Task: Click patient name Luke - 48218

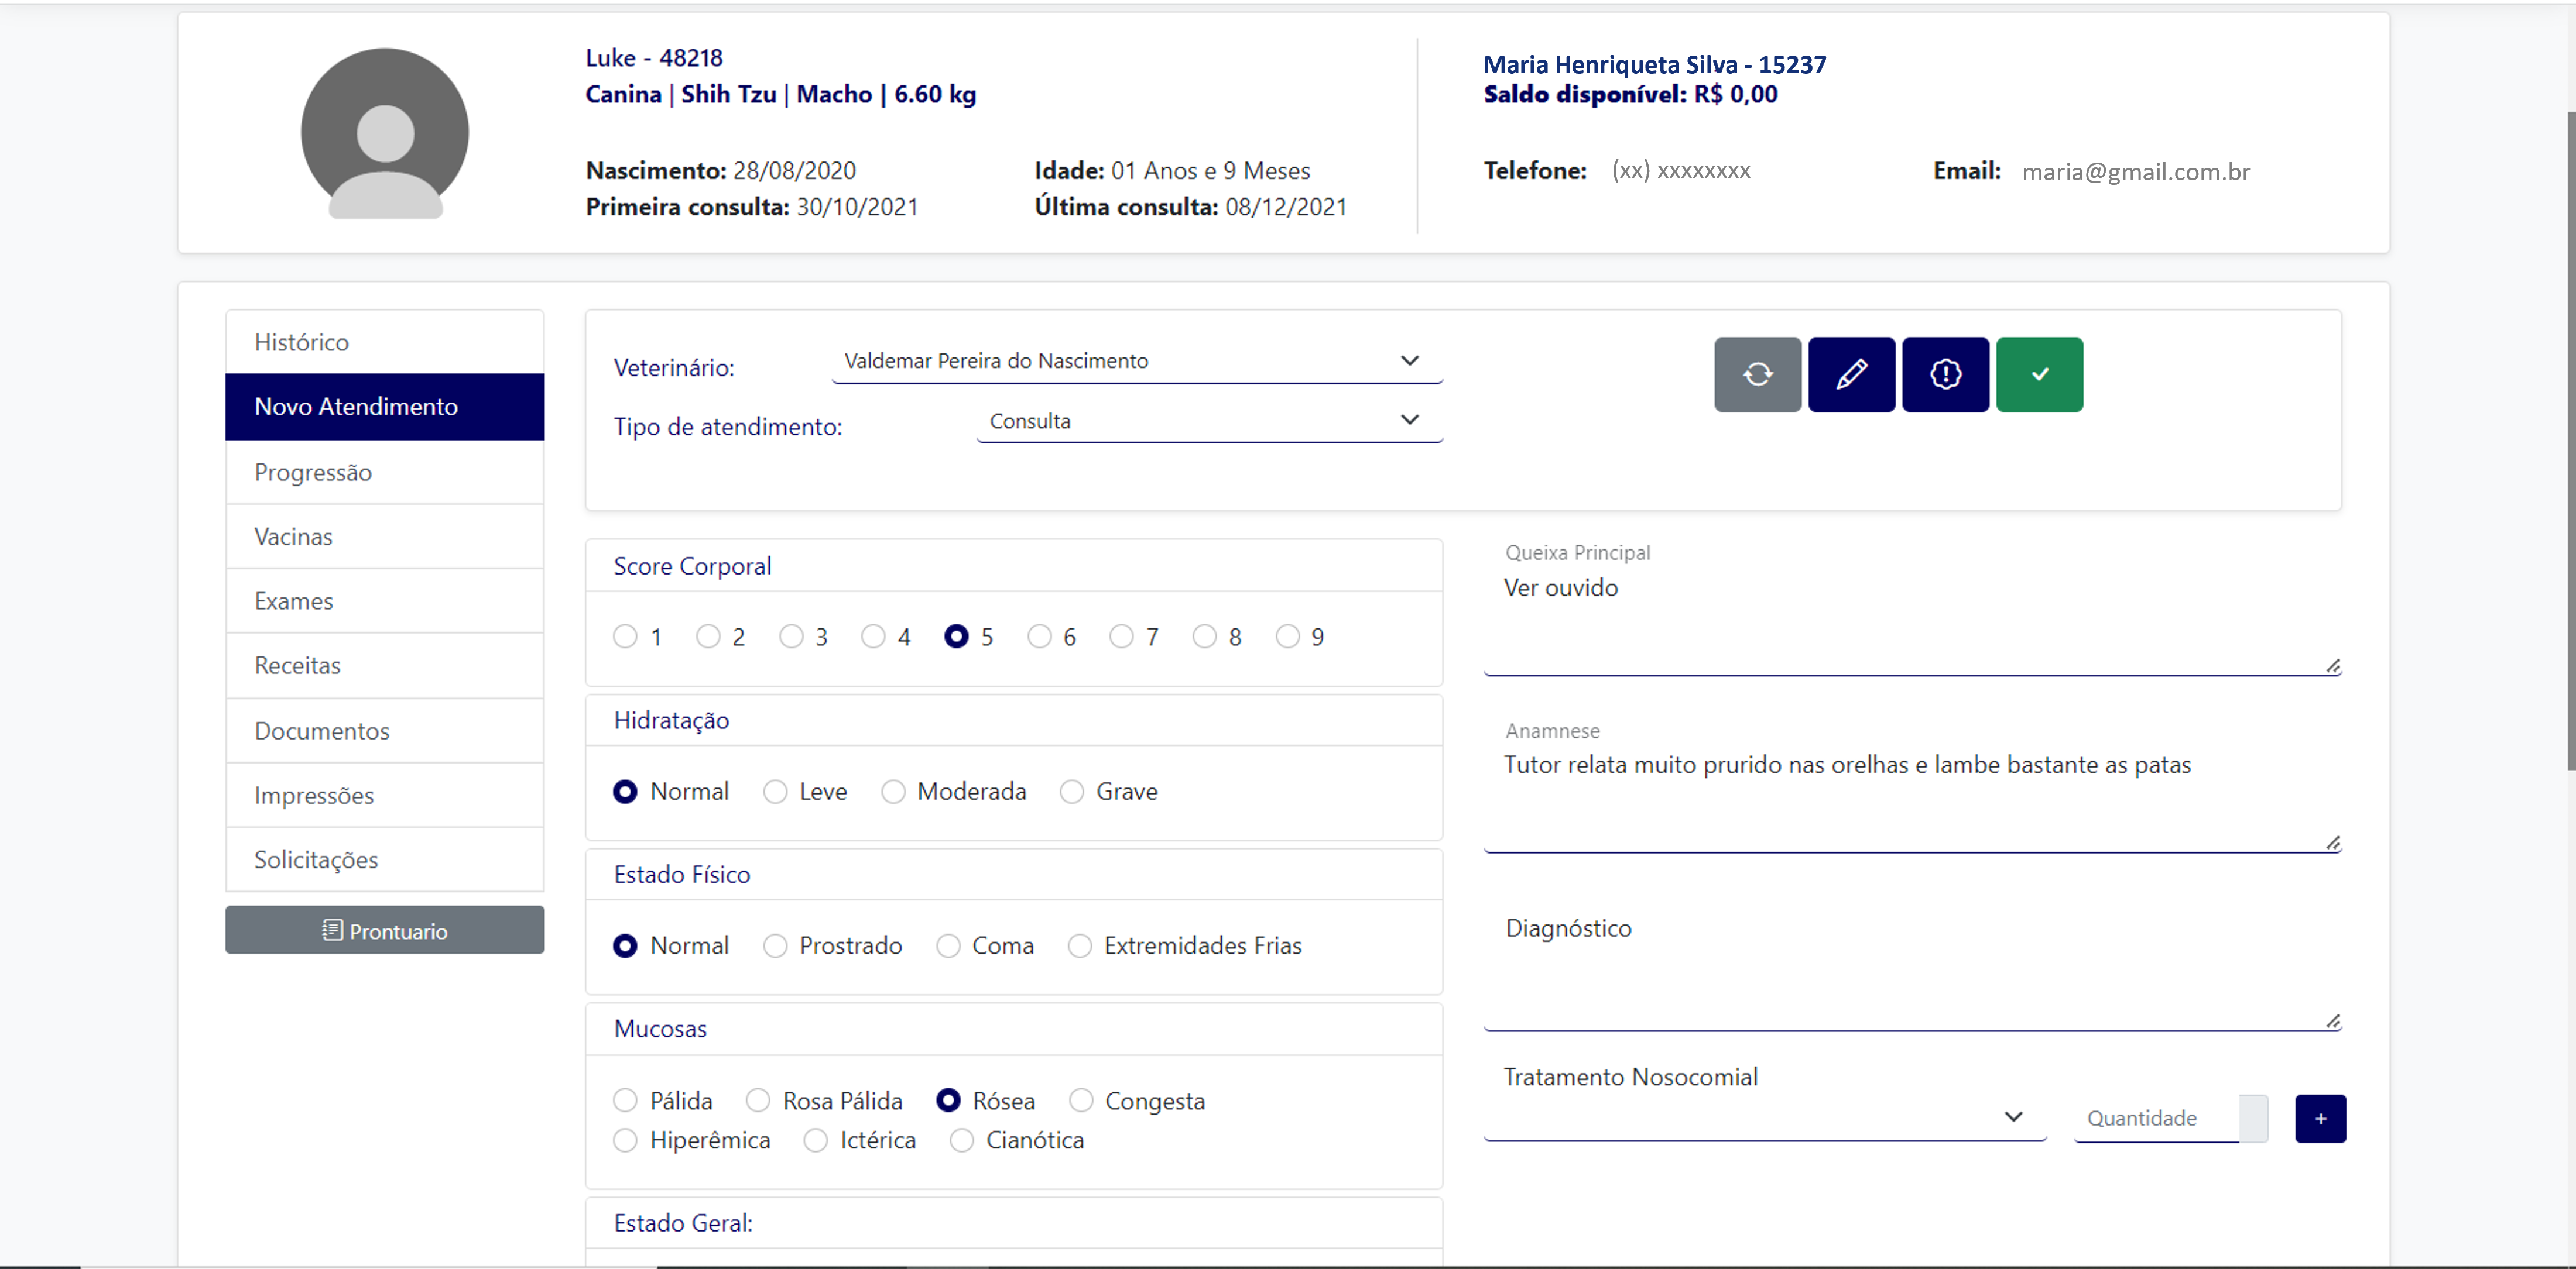Action: (654, 58)
